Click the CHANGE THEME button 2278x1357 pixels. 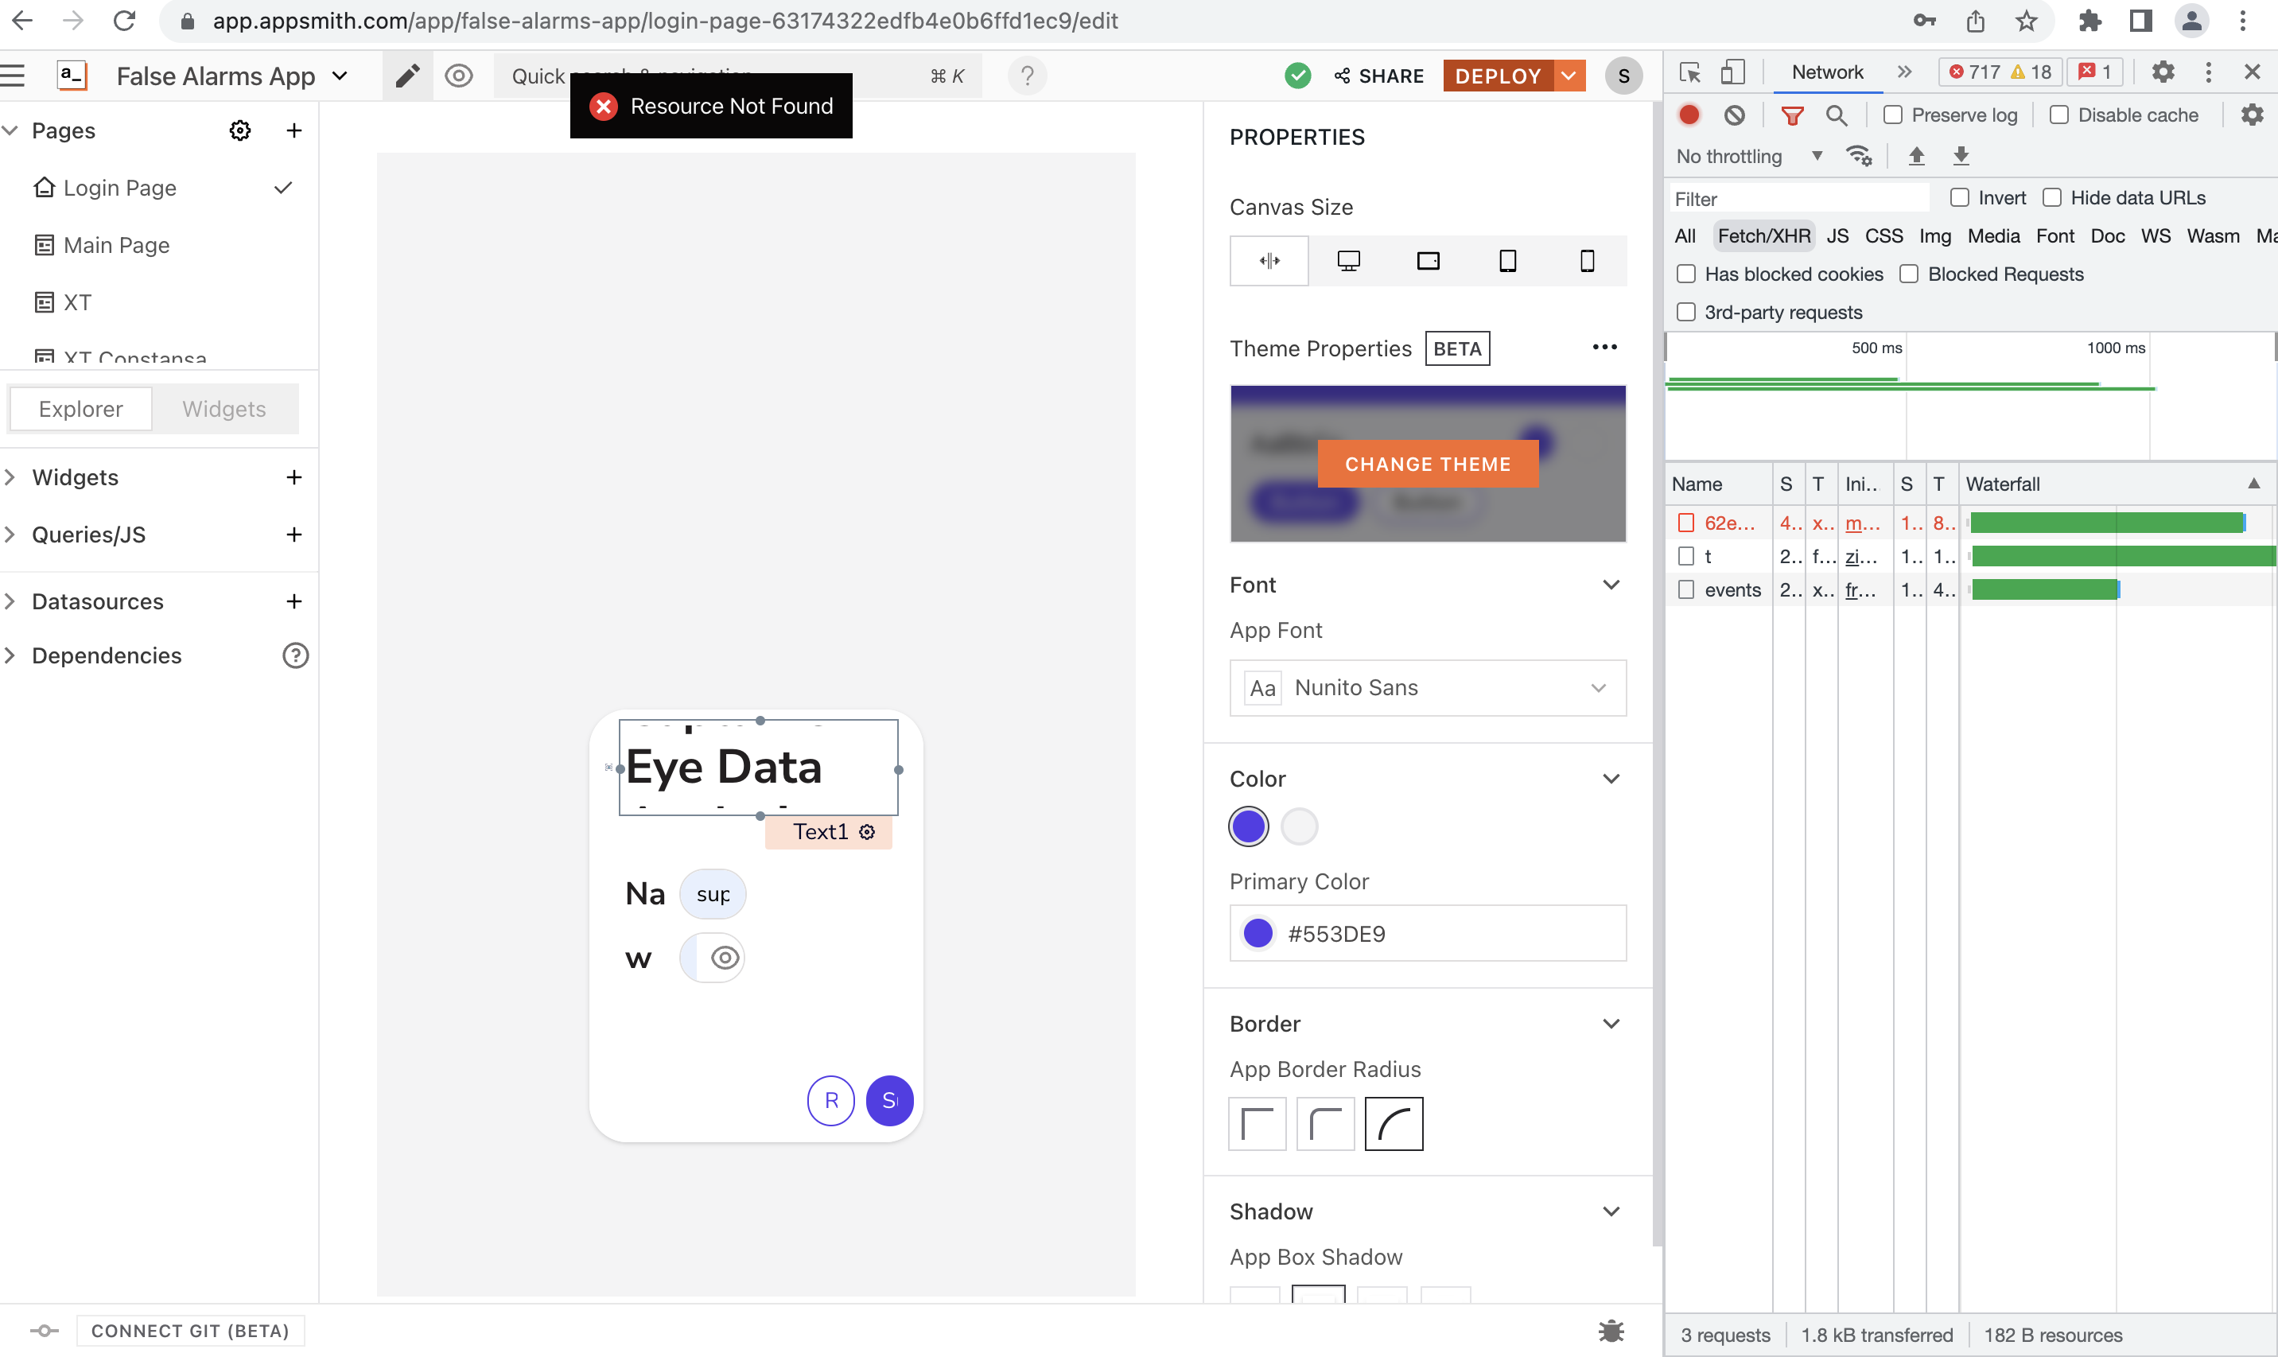(1427, 464)
